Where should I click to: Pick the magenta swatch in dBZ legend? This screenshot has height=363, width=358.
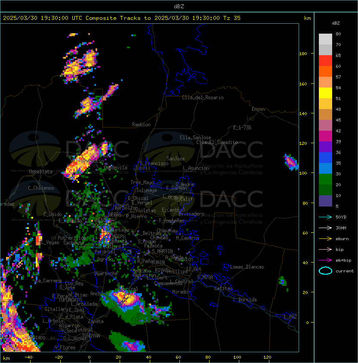[325, 136]
